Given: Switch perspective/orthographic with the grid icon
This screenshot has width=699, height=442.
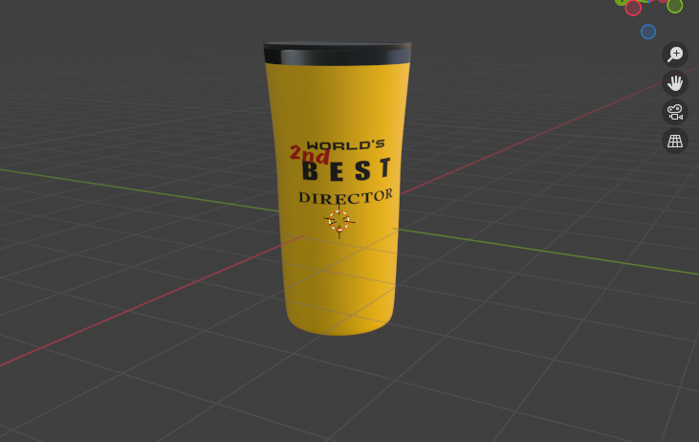Looking at the screenshot, I should tap(675, 141).
